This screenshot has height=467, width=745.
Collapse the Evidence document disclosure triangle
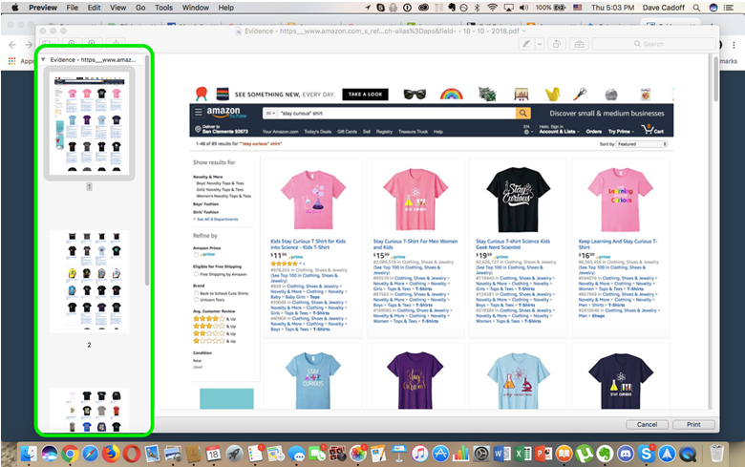43,60
